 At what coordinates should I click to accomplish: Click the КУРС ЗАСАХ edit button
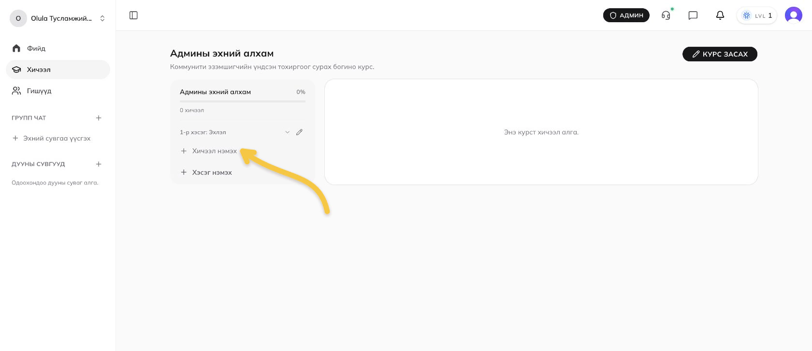point(720,54)
